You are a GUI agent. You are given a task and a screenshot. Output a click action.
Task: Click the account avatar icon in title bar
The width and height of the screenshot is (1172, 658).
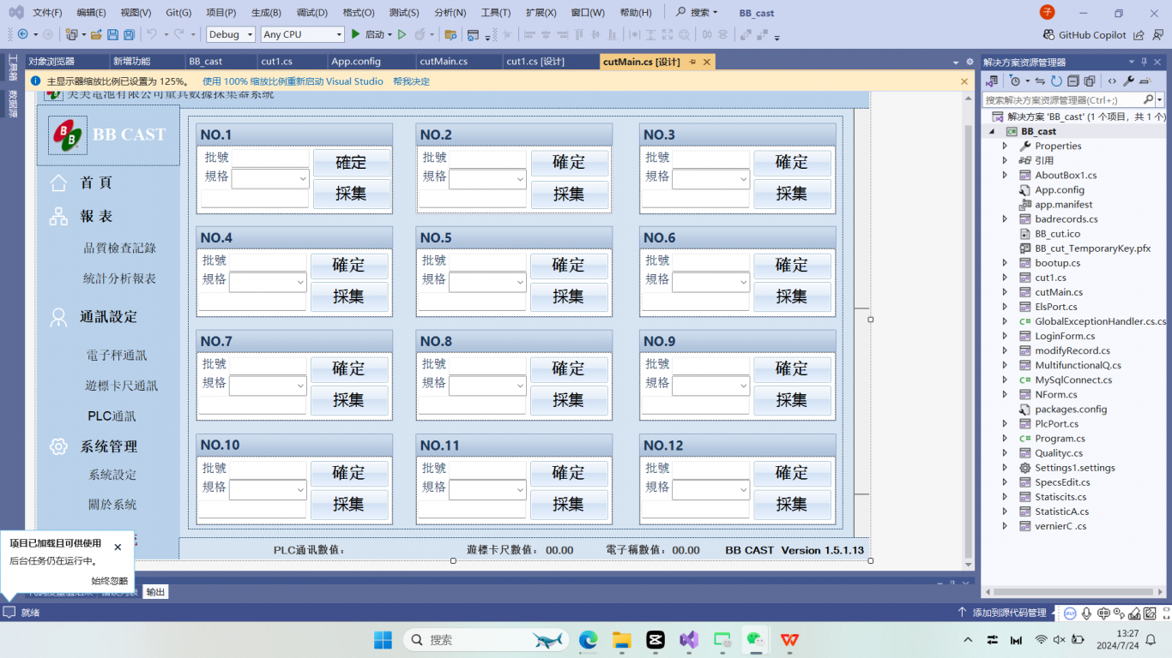click(x=1047, y=12)
